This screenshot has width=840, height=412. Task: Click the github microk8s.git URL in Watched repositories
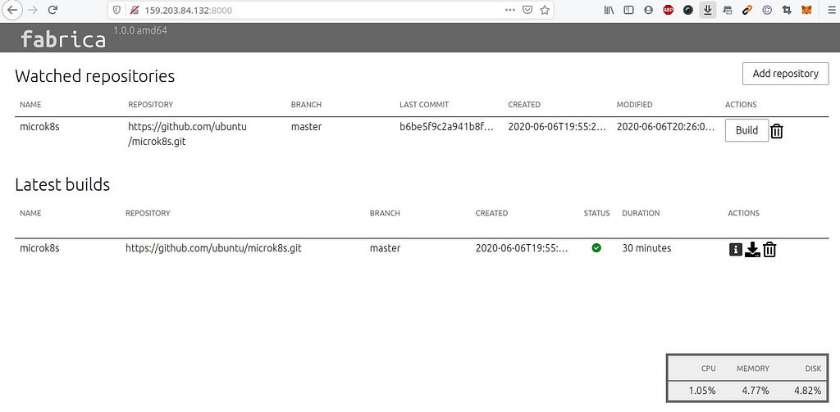click(x=188, y=134)
